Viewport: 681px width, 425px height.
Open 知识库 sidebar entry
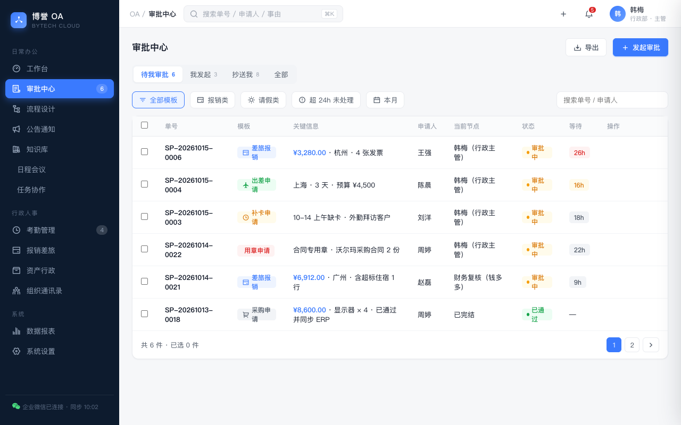point(60,149)
